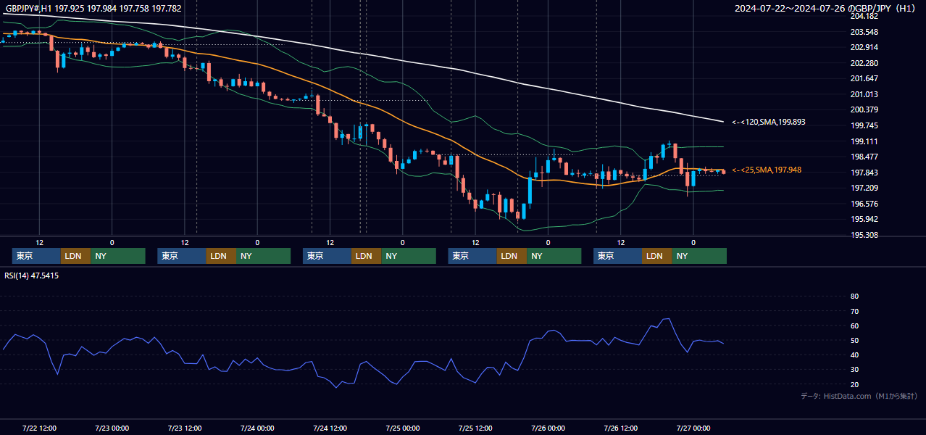The width and height of the screenshot is (926, 435).
Task: Click the 195.308 price axis label
Action: coord(864,235)
